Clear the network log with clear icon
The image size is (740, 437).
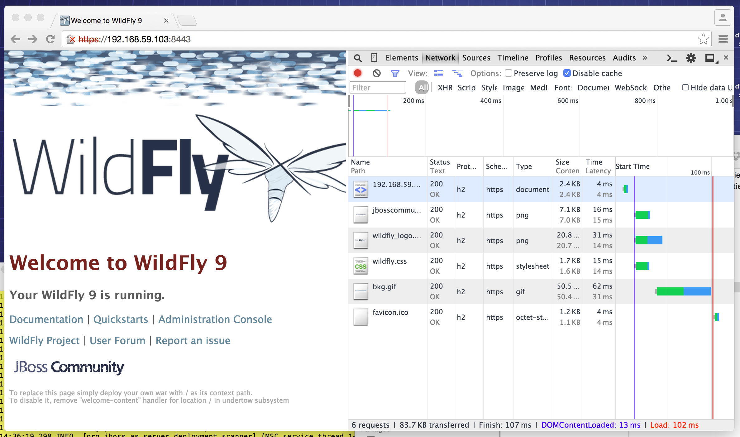(376, 73)
